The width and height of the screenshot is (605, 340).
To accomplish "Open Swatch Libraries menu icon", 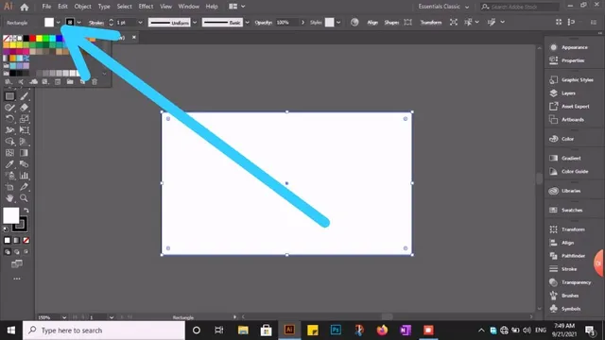I will pos(9,82).
